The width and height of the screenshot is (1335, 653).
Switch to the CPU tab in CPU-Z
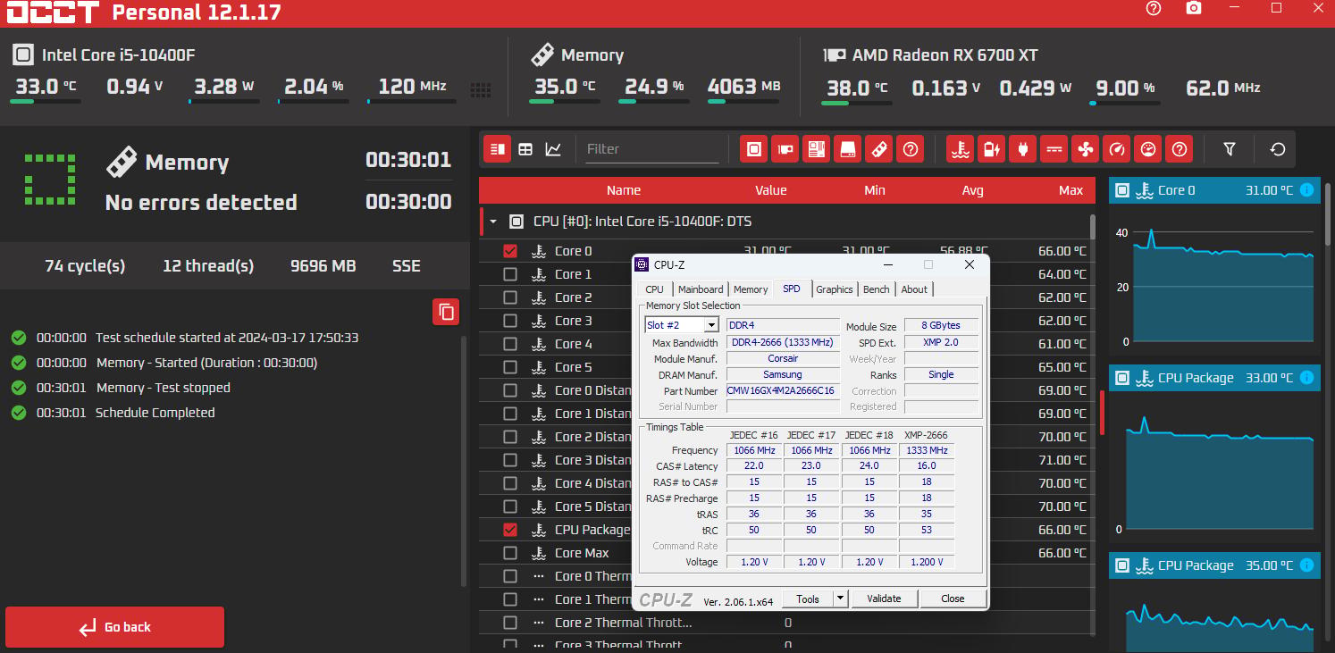click(654, 289)
